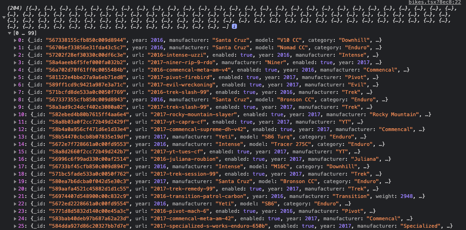The image size is (466, 230).
Task: Expand row 9 with 2017-trek-slash-99
Action: (15, 107)
